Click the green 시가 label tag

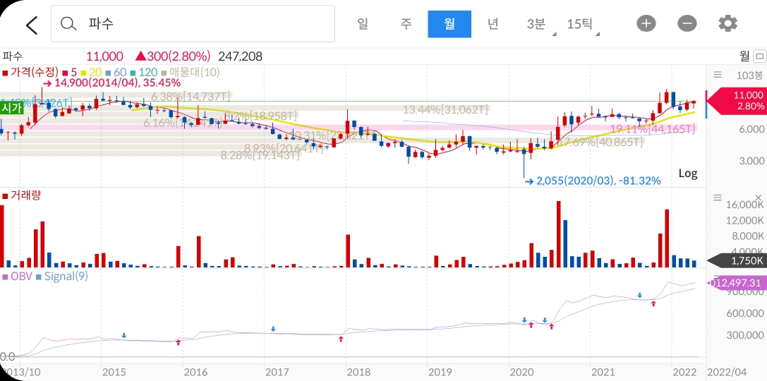pyautogui.click(x=12, y=108)
